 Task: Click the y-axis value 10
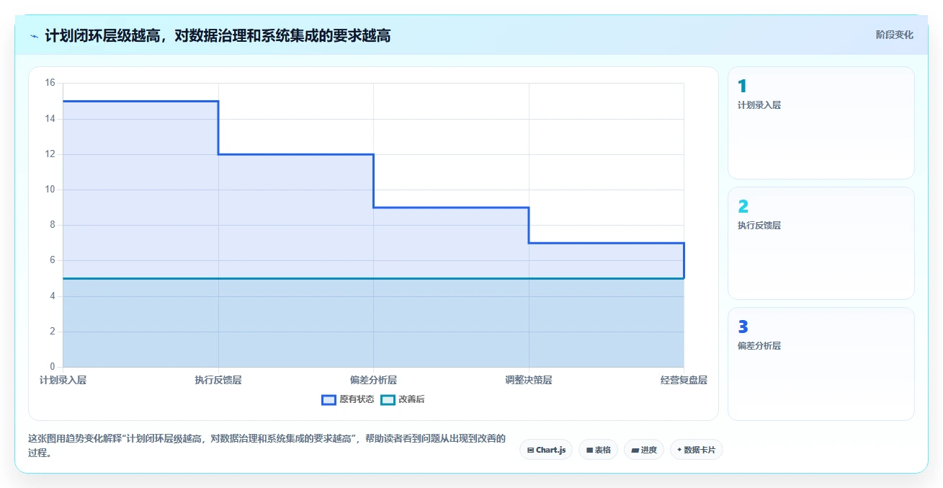[50, 190]
